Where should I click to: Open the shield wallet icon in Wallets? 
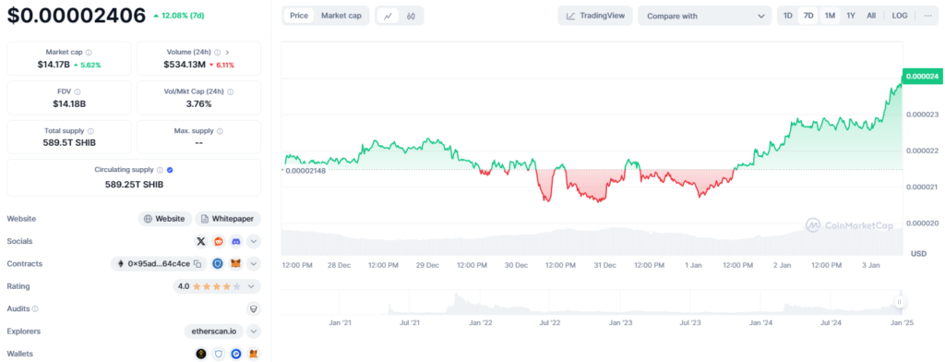pyautogui.click(x=219, y=354)
